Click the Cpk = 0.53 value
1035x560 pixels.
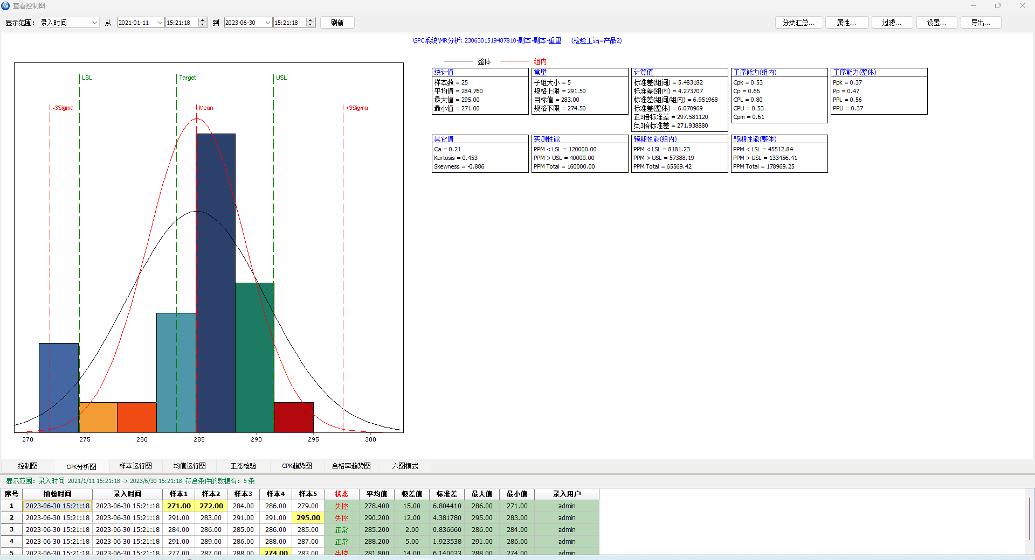pyautogui.click(x=748, y=82)
